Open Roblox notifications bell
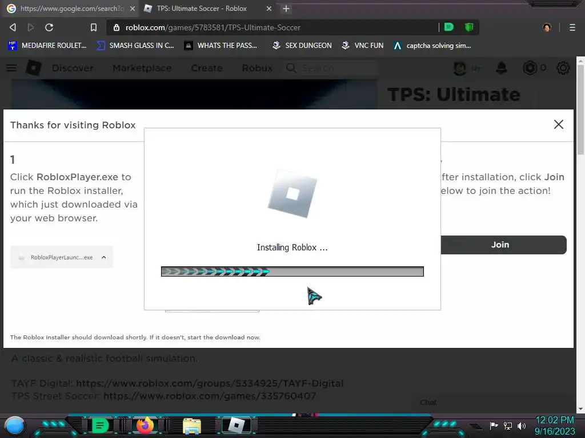Viewport: 585px width, 438px height. pyautogui.click(x=502, y=68)
